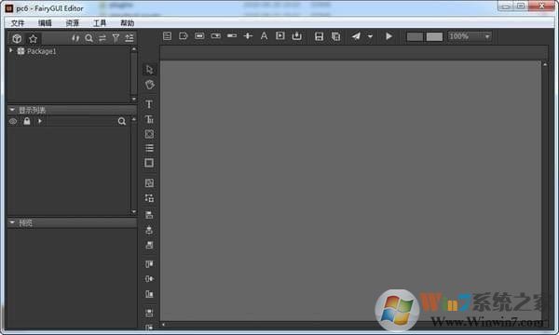Open the favorites star tab
This screenshot has width=559, height=335.
coord(34,38)
